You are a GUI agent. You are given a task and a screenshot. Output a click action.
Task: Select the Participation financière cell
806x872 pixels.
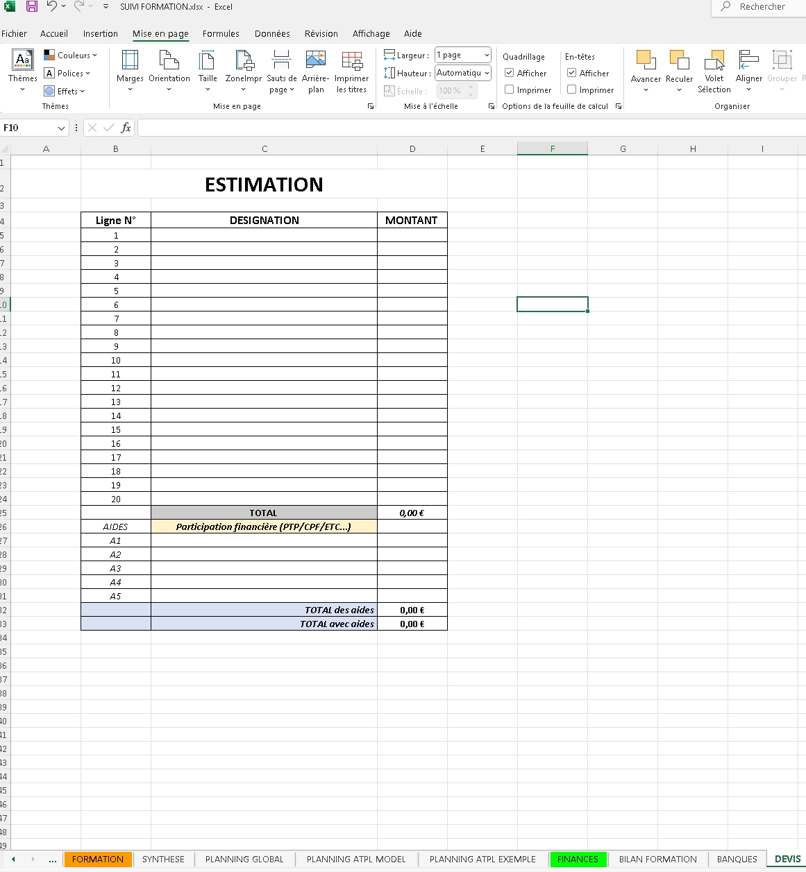265,527
